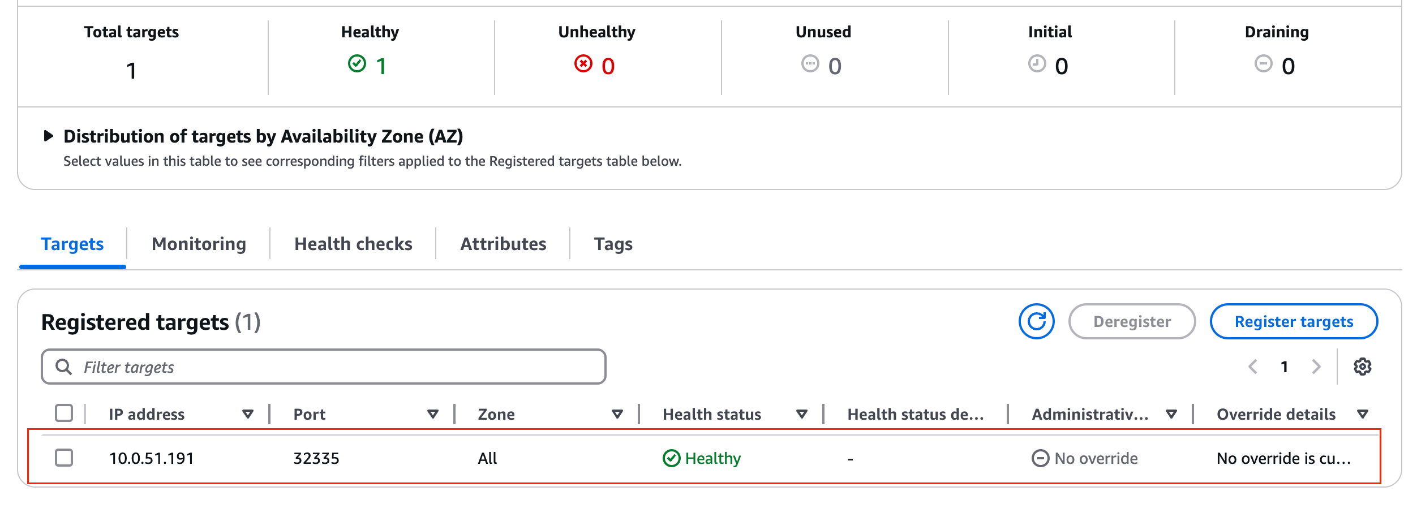Click the Filter targets search field
1417x517 pixels.
point(340,367)
